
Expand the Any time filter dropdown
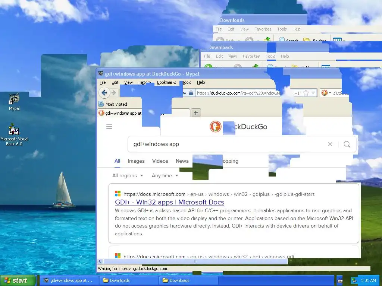click(165, 176)
